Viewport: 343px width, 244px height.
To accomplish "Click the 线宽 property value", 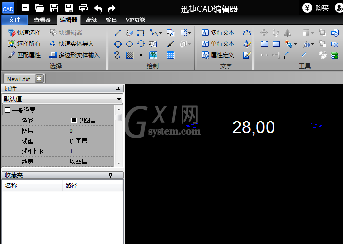I will tap(91, 162).
